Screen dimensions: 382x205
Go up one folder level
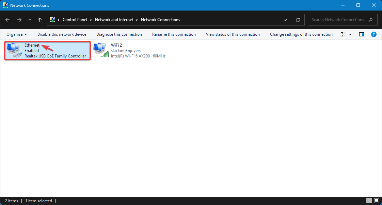coord(39,20)
